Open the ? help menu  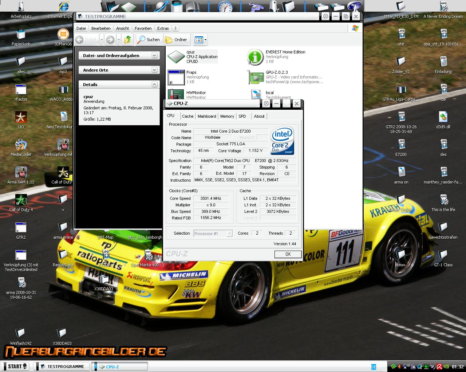pos(175,28)
